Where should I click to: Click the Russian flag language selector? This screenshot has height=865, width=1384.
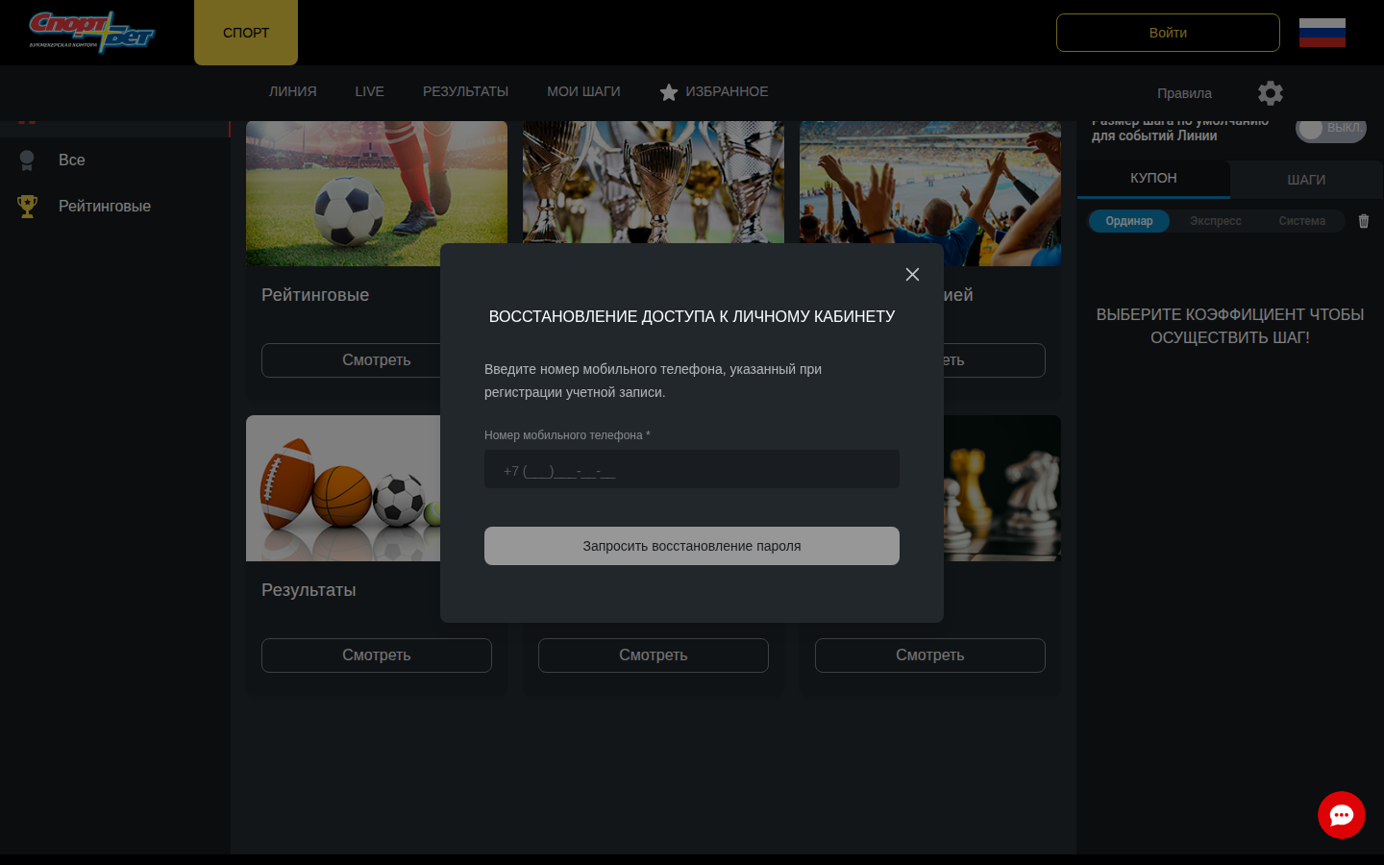[x=1322, y=33]
